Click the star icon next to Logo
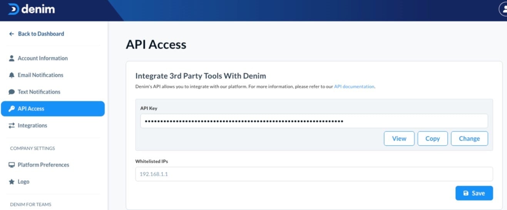Viewport: 507px width, 210px height. (x=12, y=182)
